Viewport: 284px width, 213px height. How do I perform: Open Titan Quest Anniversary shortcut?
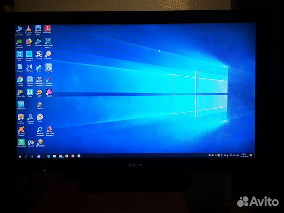(x=50, y=131)
